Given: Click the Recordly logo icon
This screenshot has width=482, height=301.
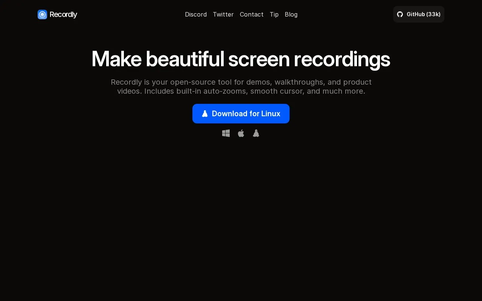Looking at the screenshot, I should click(x=42, y=14).
